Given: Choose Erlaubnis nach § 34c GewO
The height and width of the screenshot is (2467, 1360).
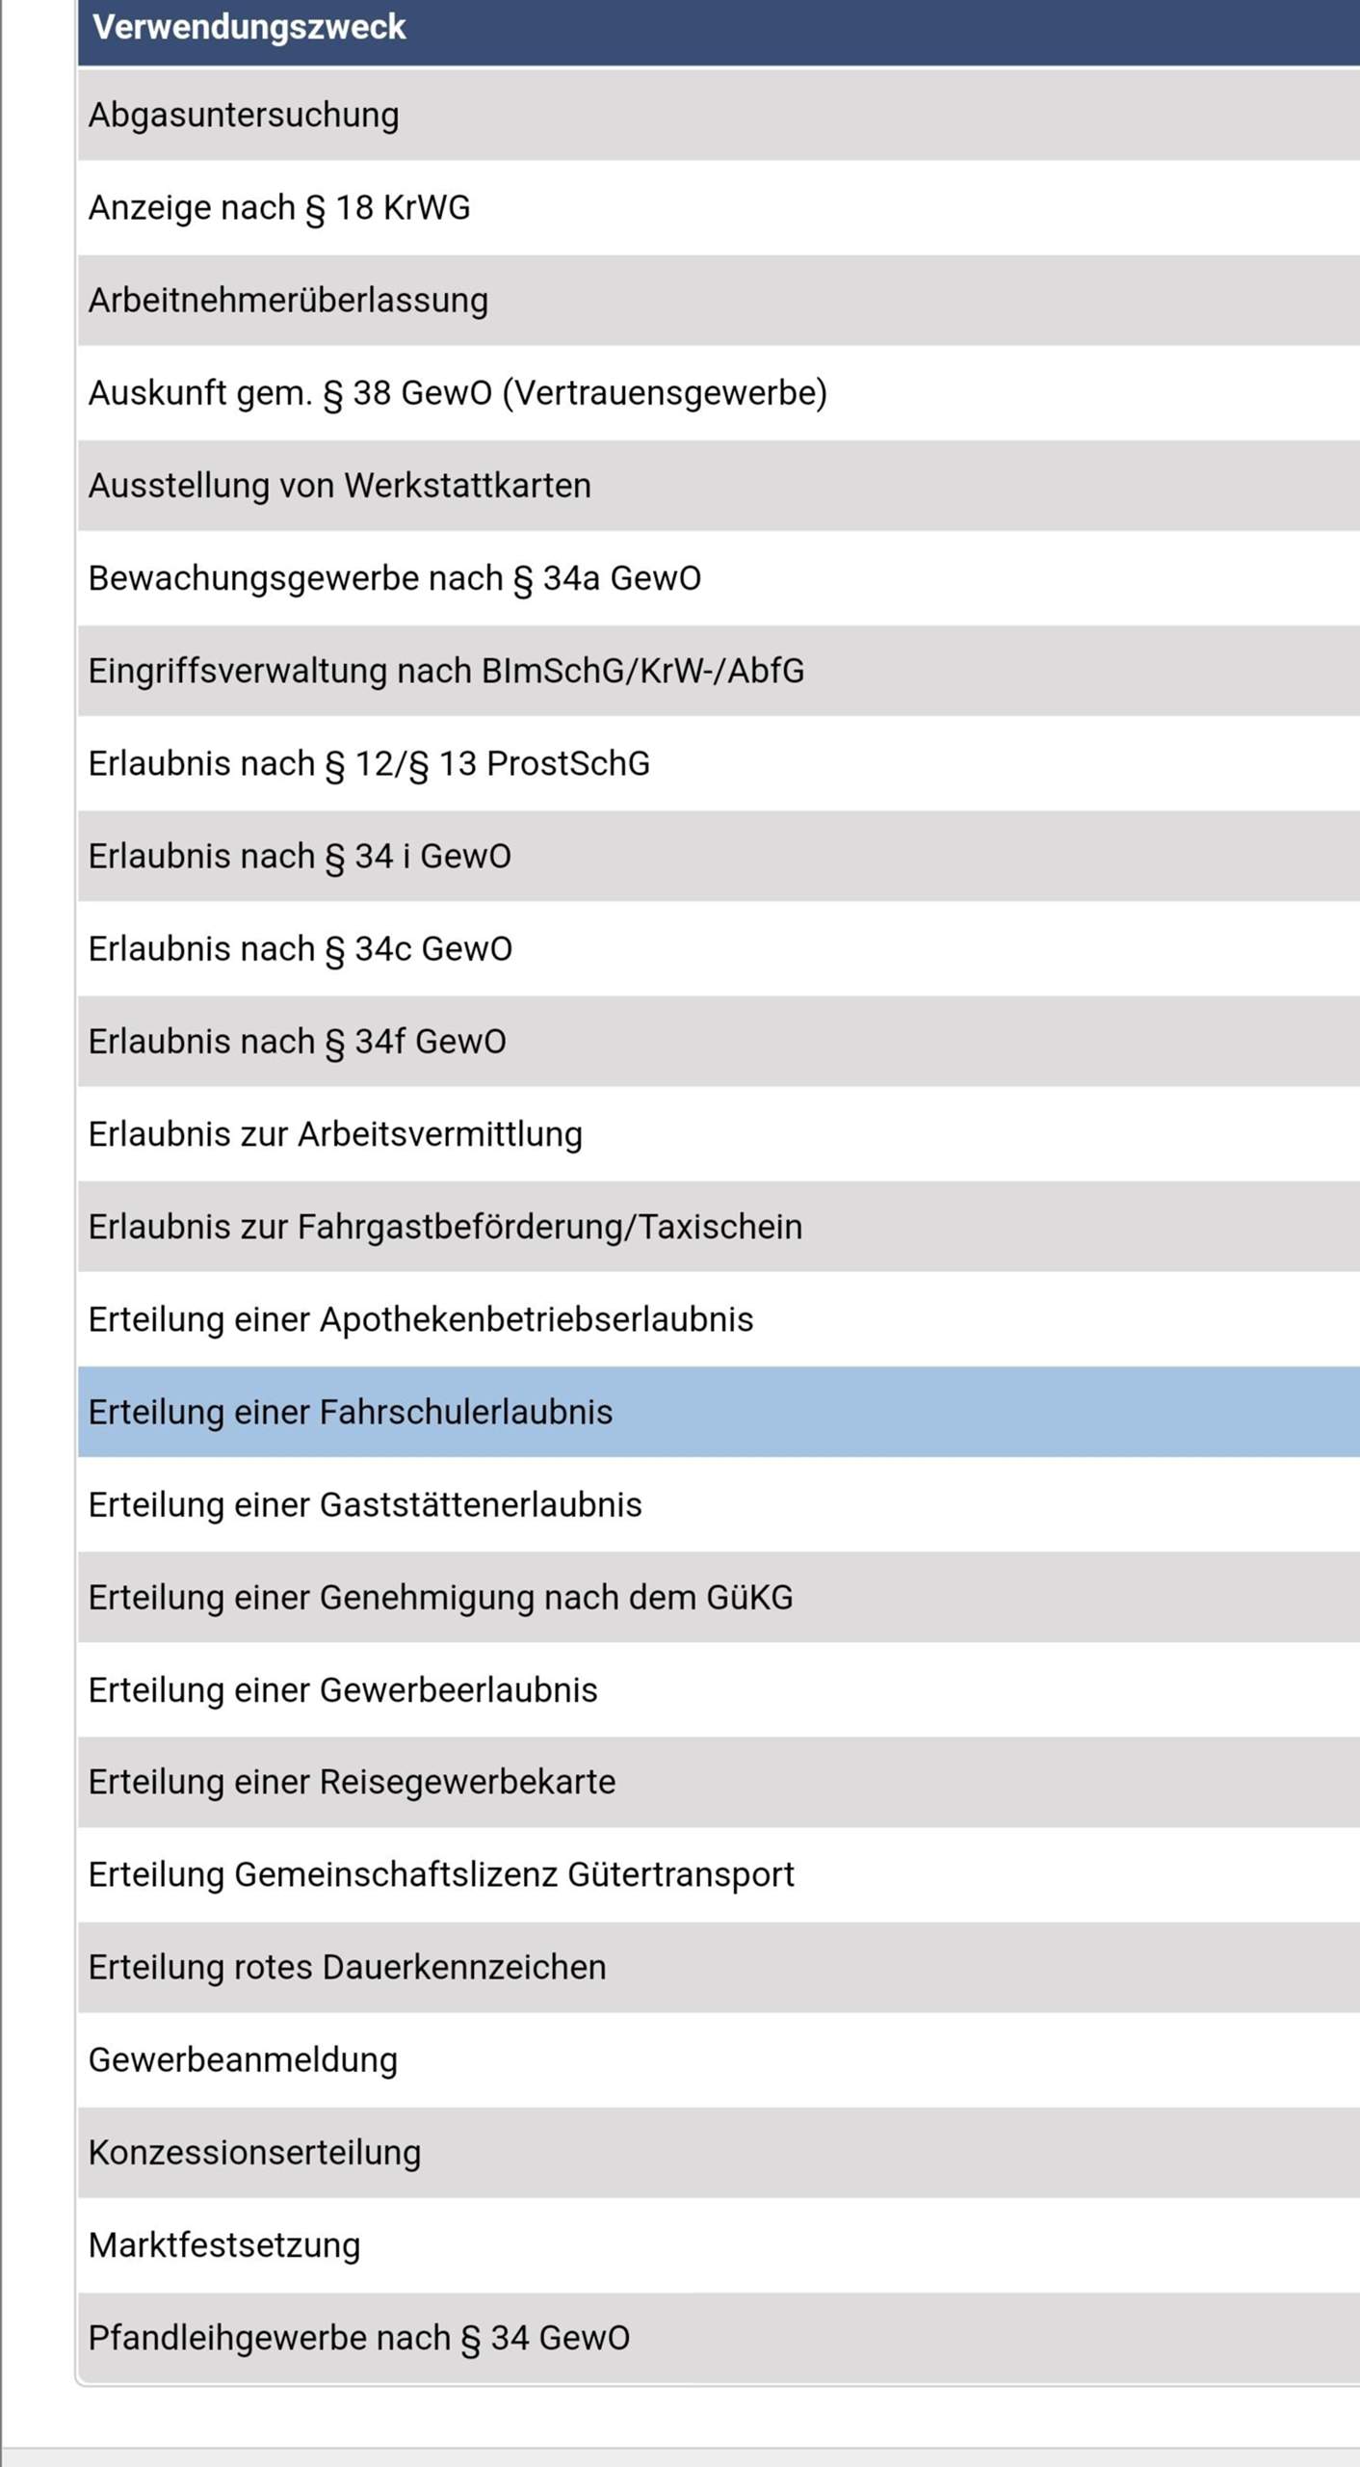Looking at the screenshot, I should pos(301,949).
